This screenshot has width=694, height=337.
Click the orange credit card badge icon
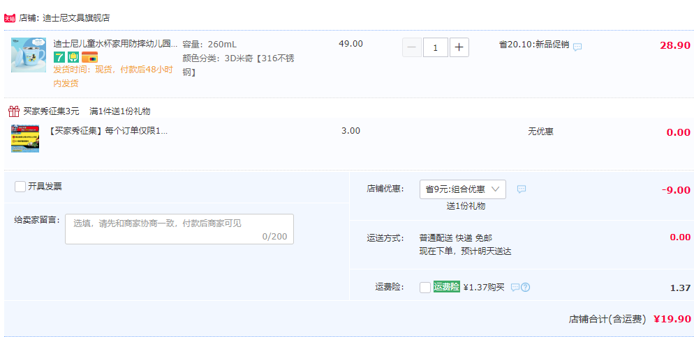pos(90,57)
